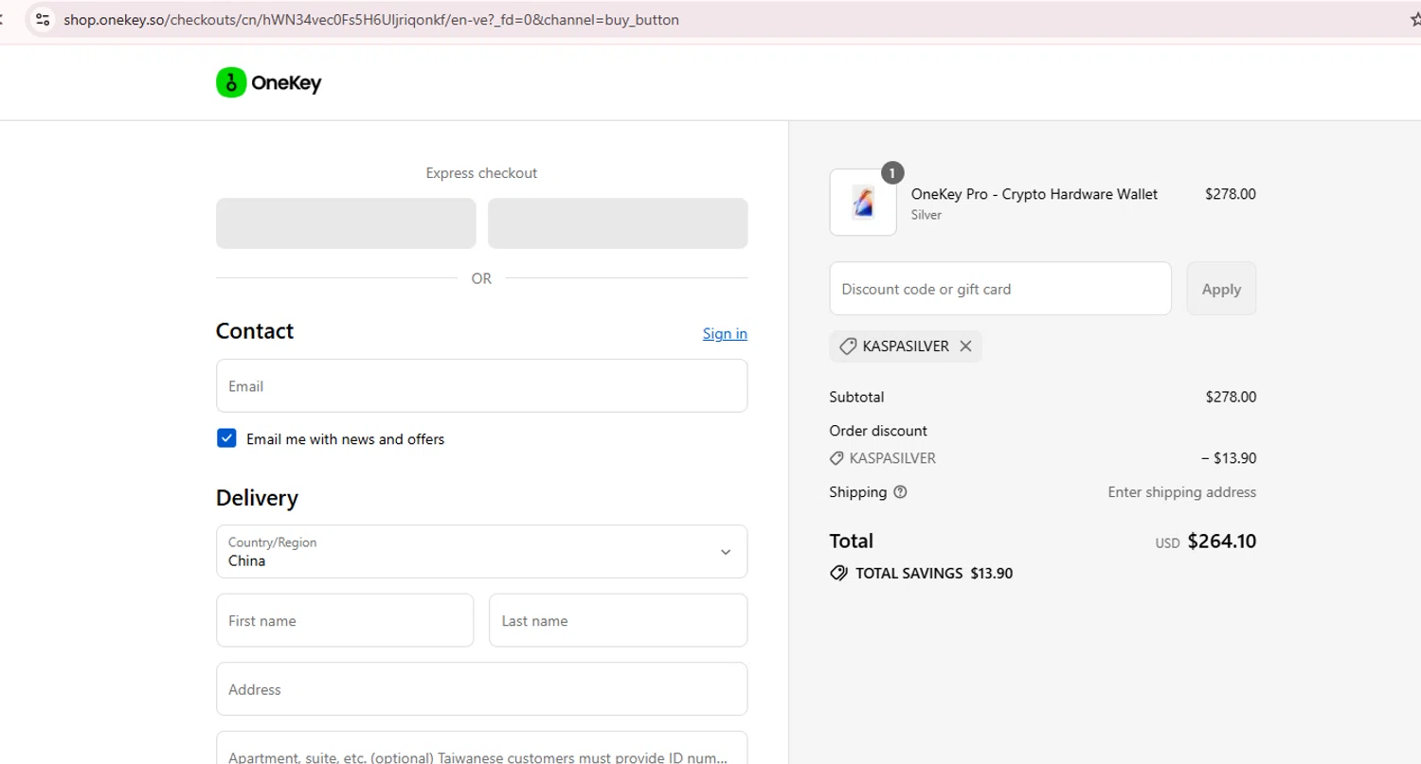Focus the Address field
Image resolution: width=1421 pixels, height=764 pixels.
tap(481, 689)
